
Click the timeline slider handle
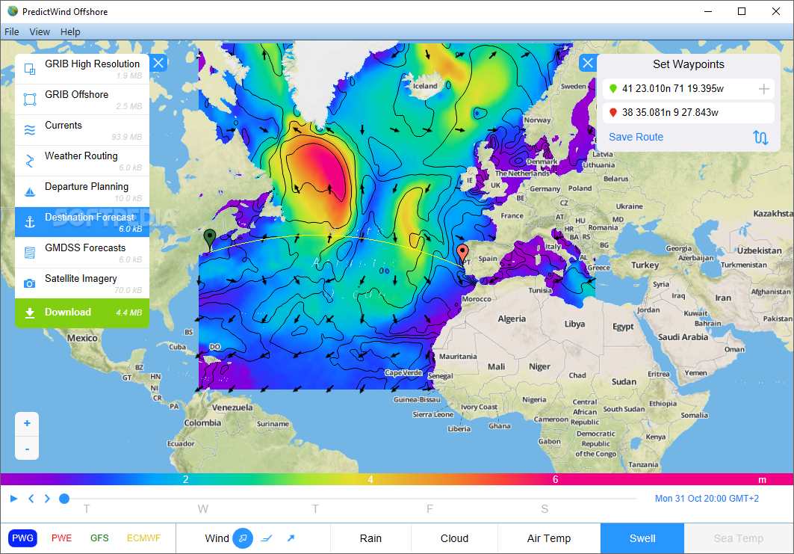tap(63, 499)
